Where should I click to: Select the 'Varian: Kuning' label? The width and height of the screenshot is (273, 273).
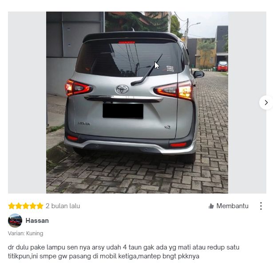click(25, 233)
